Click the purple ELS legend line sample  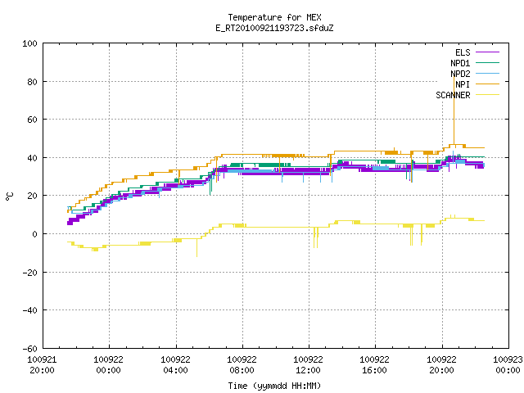[487, 52]
